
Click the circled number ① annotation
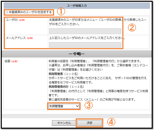pyautogui.click(x=61, y=12)
